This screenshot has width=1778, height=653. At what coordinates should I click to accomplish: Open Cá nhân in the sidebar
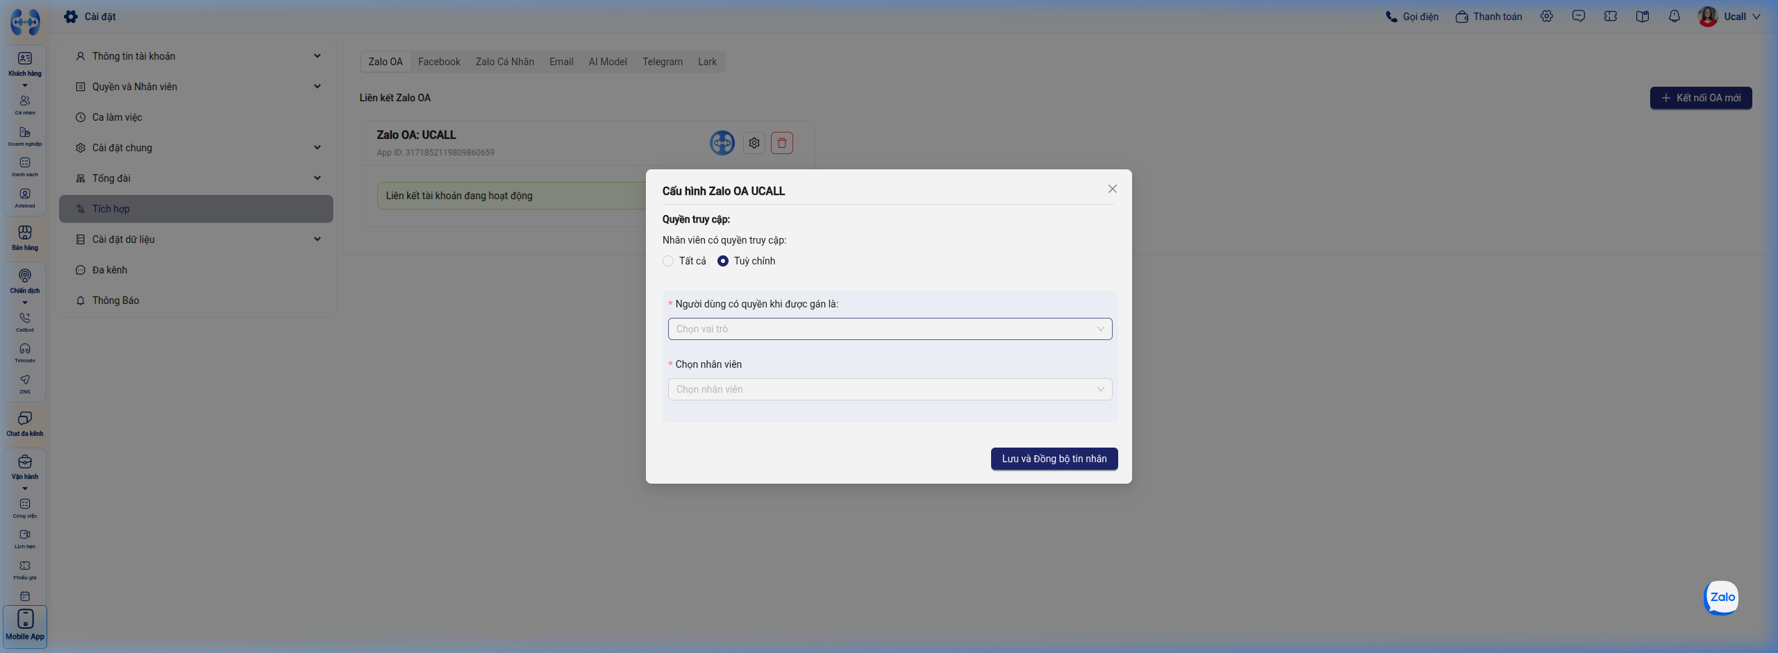click(x=25, y=105)
